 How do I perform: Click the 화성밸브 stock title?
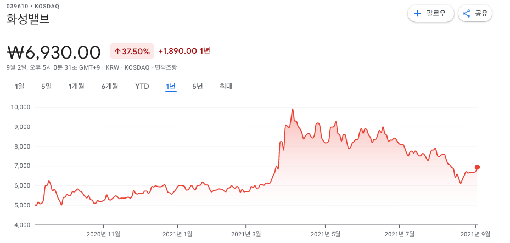pos(28,19)
